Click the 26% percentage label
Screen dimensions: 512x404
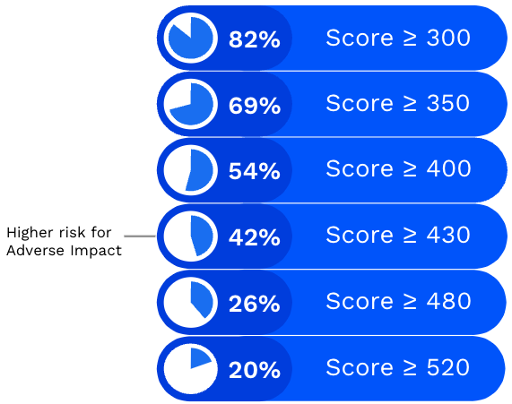tap(255, 304)
